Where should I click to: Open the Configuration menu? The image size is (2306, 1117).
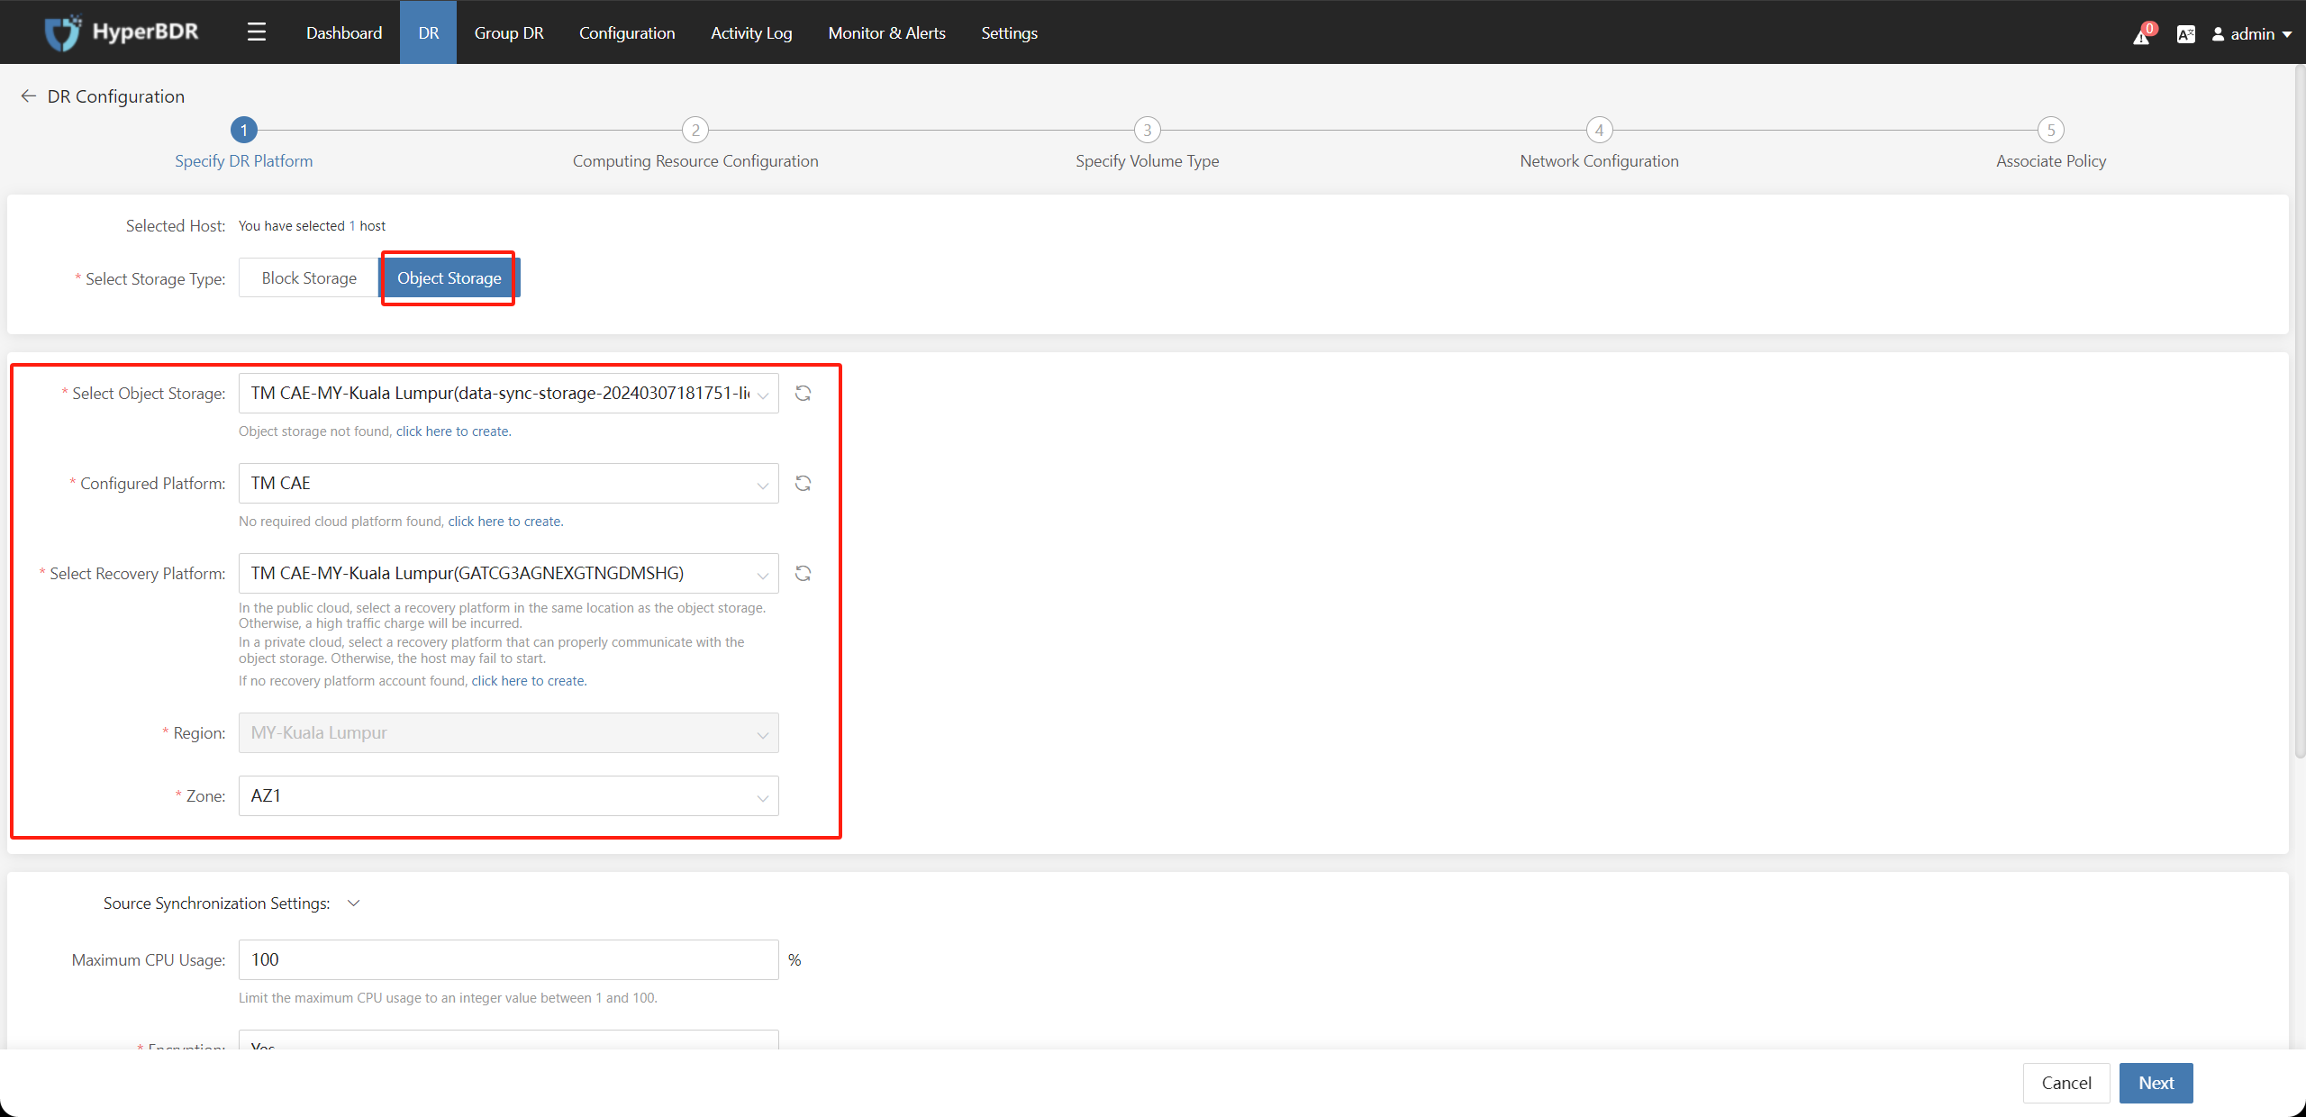pos(627,32)
